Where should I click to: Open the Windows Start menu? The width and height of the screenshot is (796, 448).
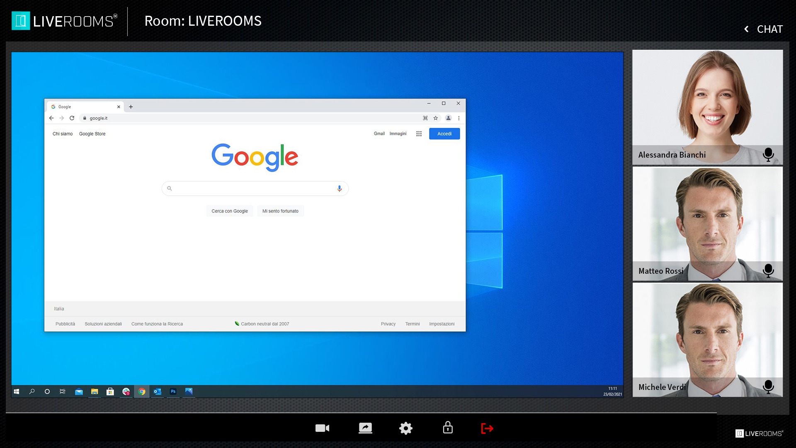pos(17,392)
